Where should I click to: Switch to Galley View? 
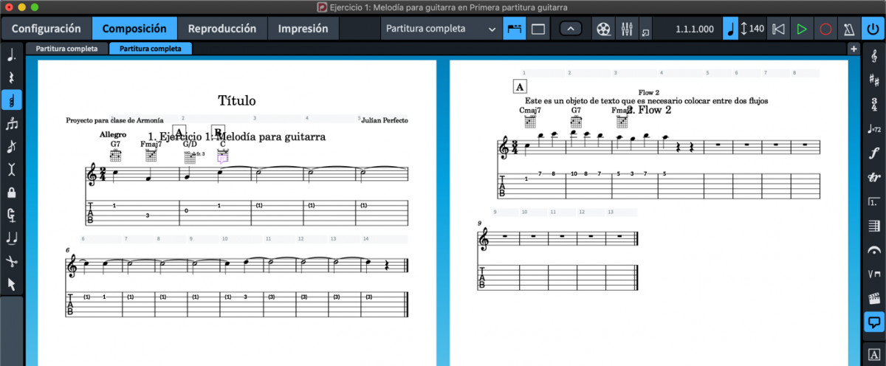(538, 30)
